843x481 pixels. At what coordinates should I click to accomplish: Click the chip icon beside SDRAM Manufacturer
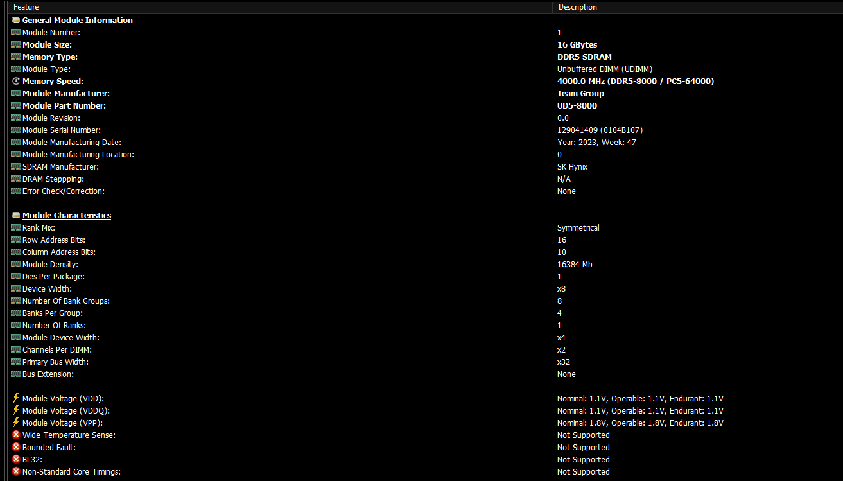pyautogui.click(x=16, y=167)
